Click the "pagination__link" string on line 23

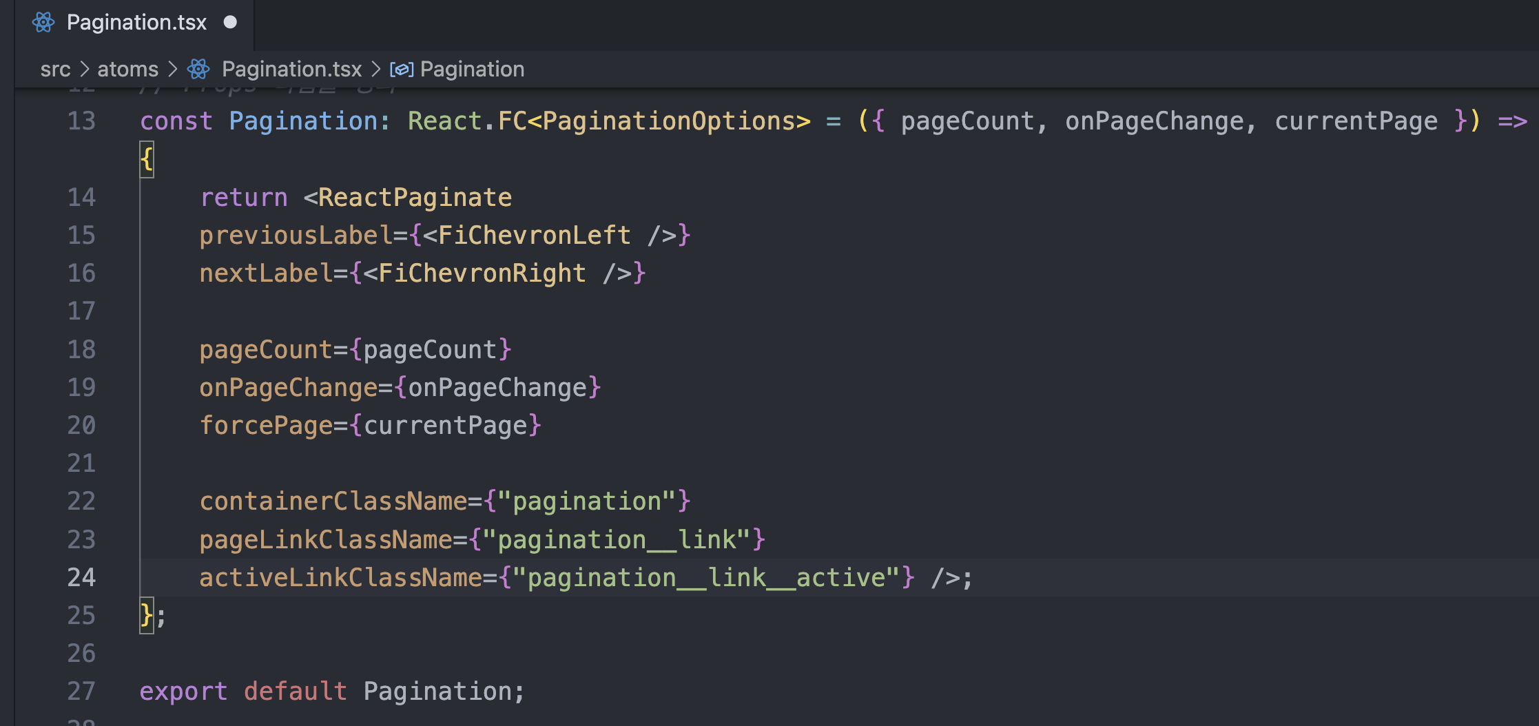617,539
